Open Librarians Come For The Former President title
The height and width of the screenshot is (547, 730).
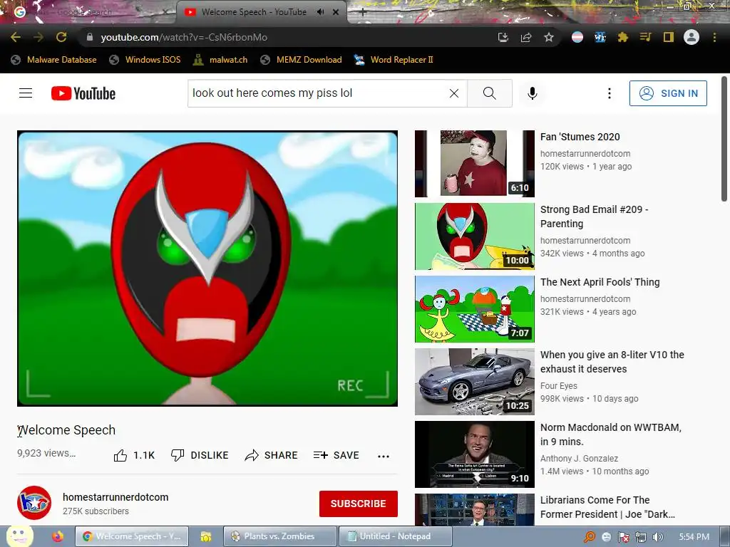[607, 507]
